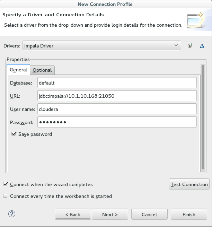Screen dimensions: 212x227
Task: Click the New Driver Definition icon
Action: (190, 46)
